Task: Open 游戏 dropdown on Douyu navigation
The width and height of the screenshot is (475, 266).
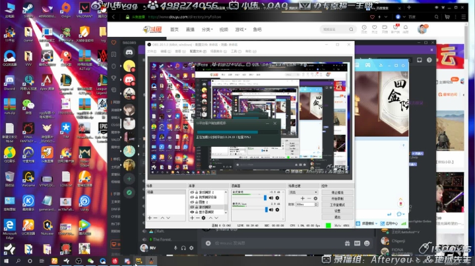Action: [x=241, y=30]
